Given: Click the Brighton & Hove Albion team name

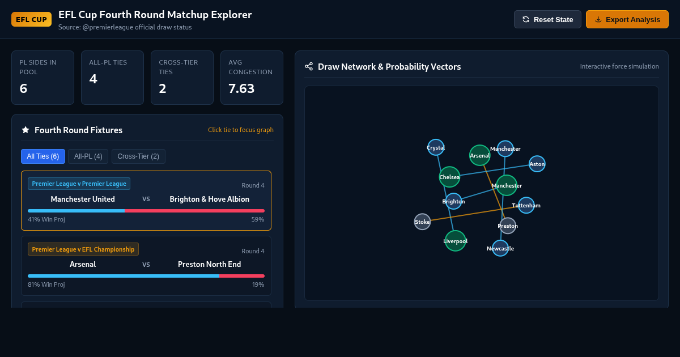Looking at the screenshot, I should [210, 199].
